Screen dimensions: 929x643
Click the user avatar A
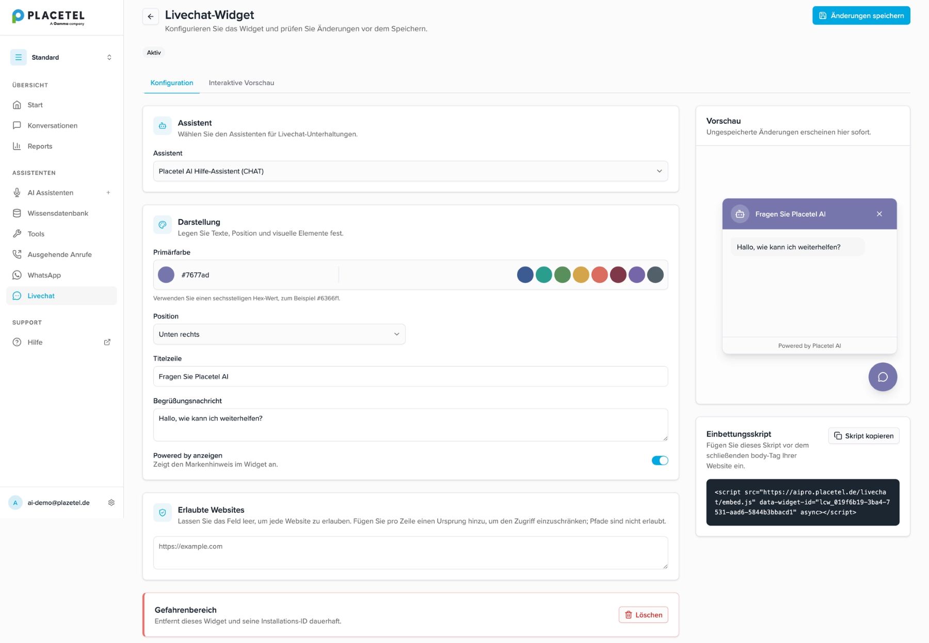click(x=15, y=503)
